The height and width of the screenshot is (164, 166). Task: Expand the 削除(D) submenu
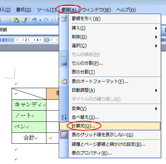click(x=110, y=37)
